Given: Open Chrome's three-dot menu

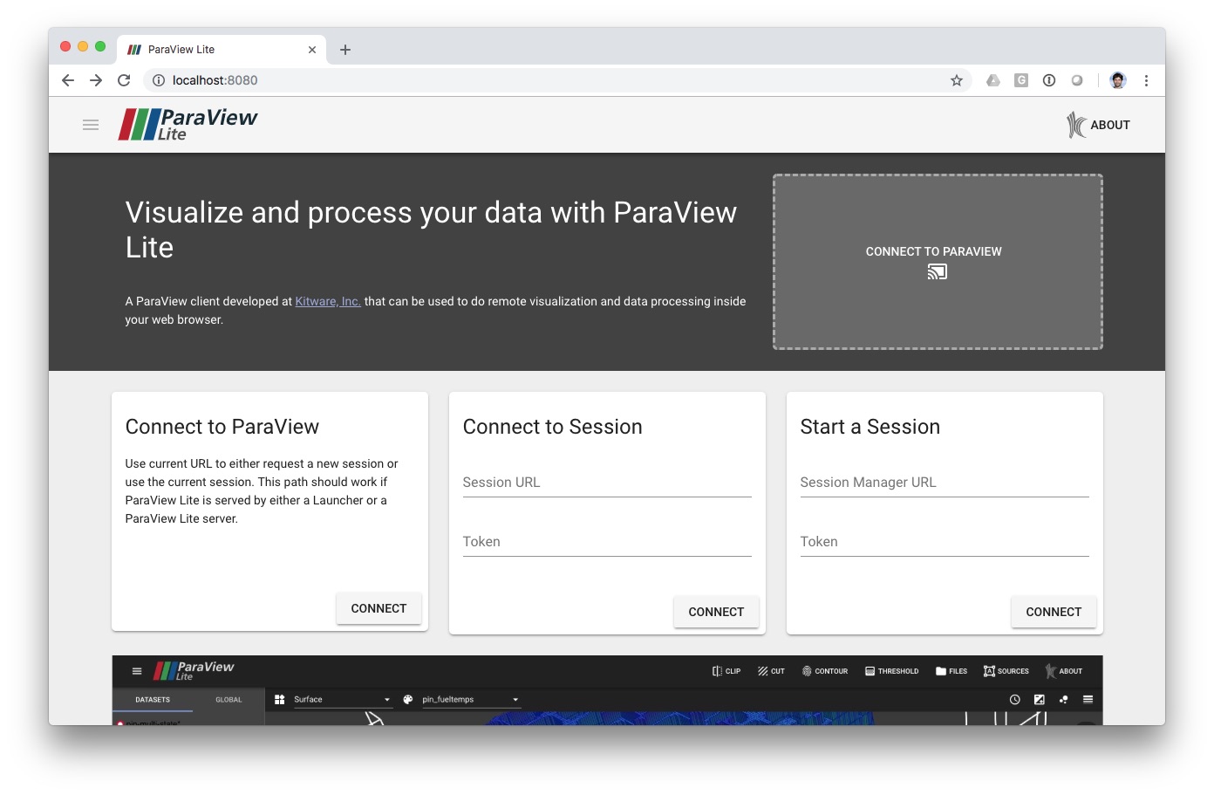Looking at the screenshot, I should point(1146,80).
